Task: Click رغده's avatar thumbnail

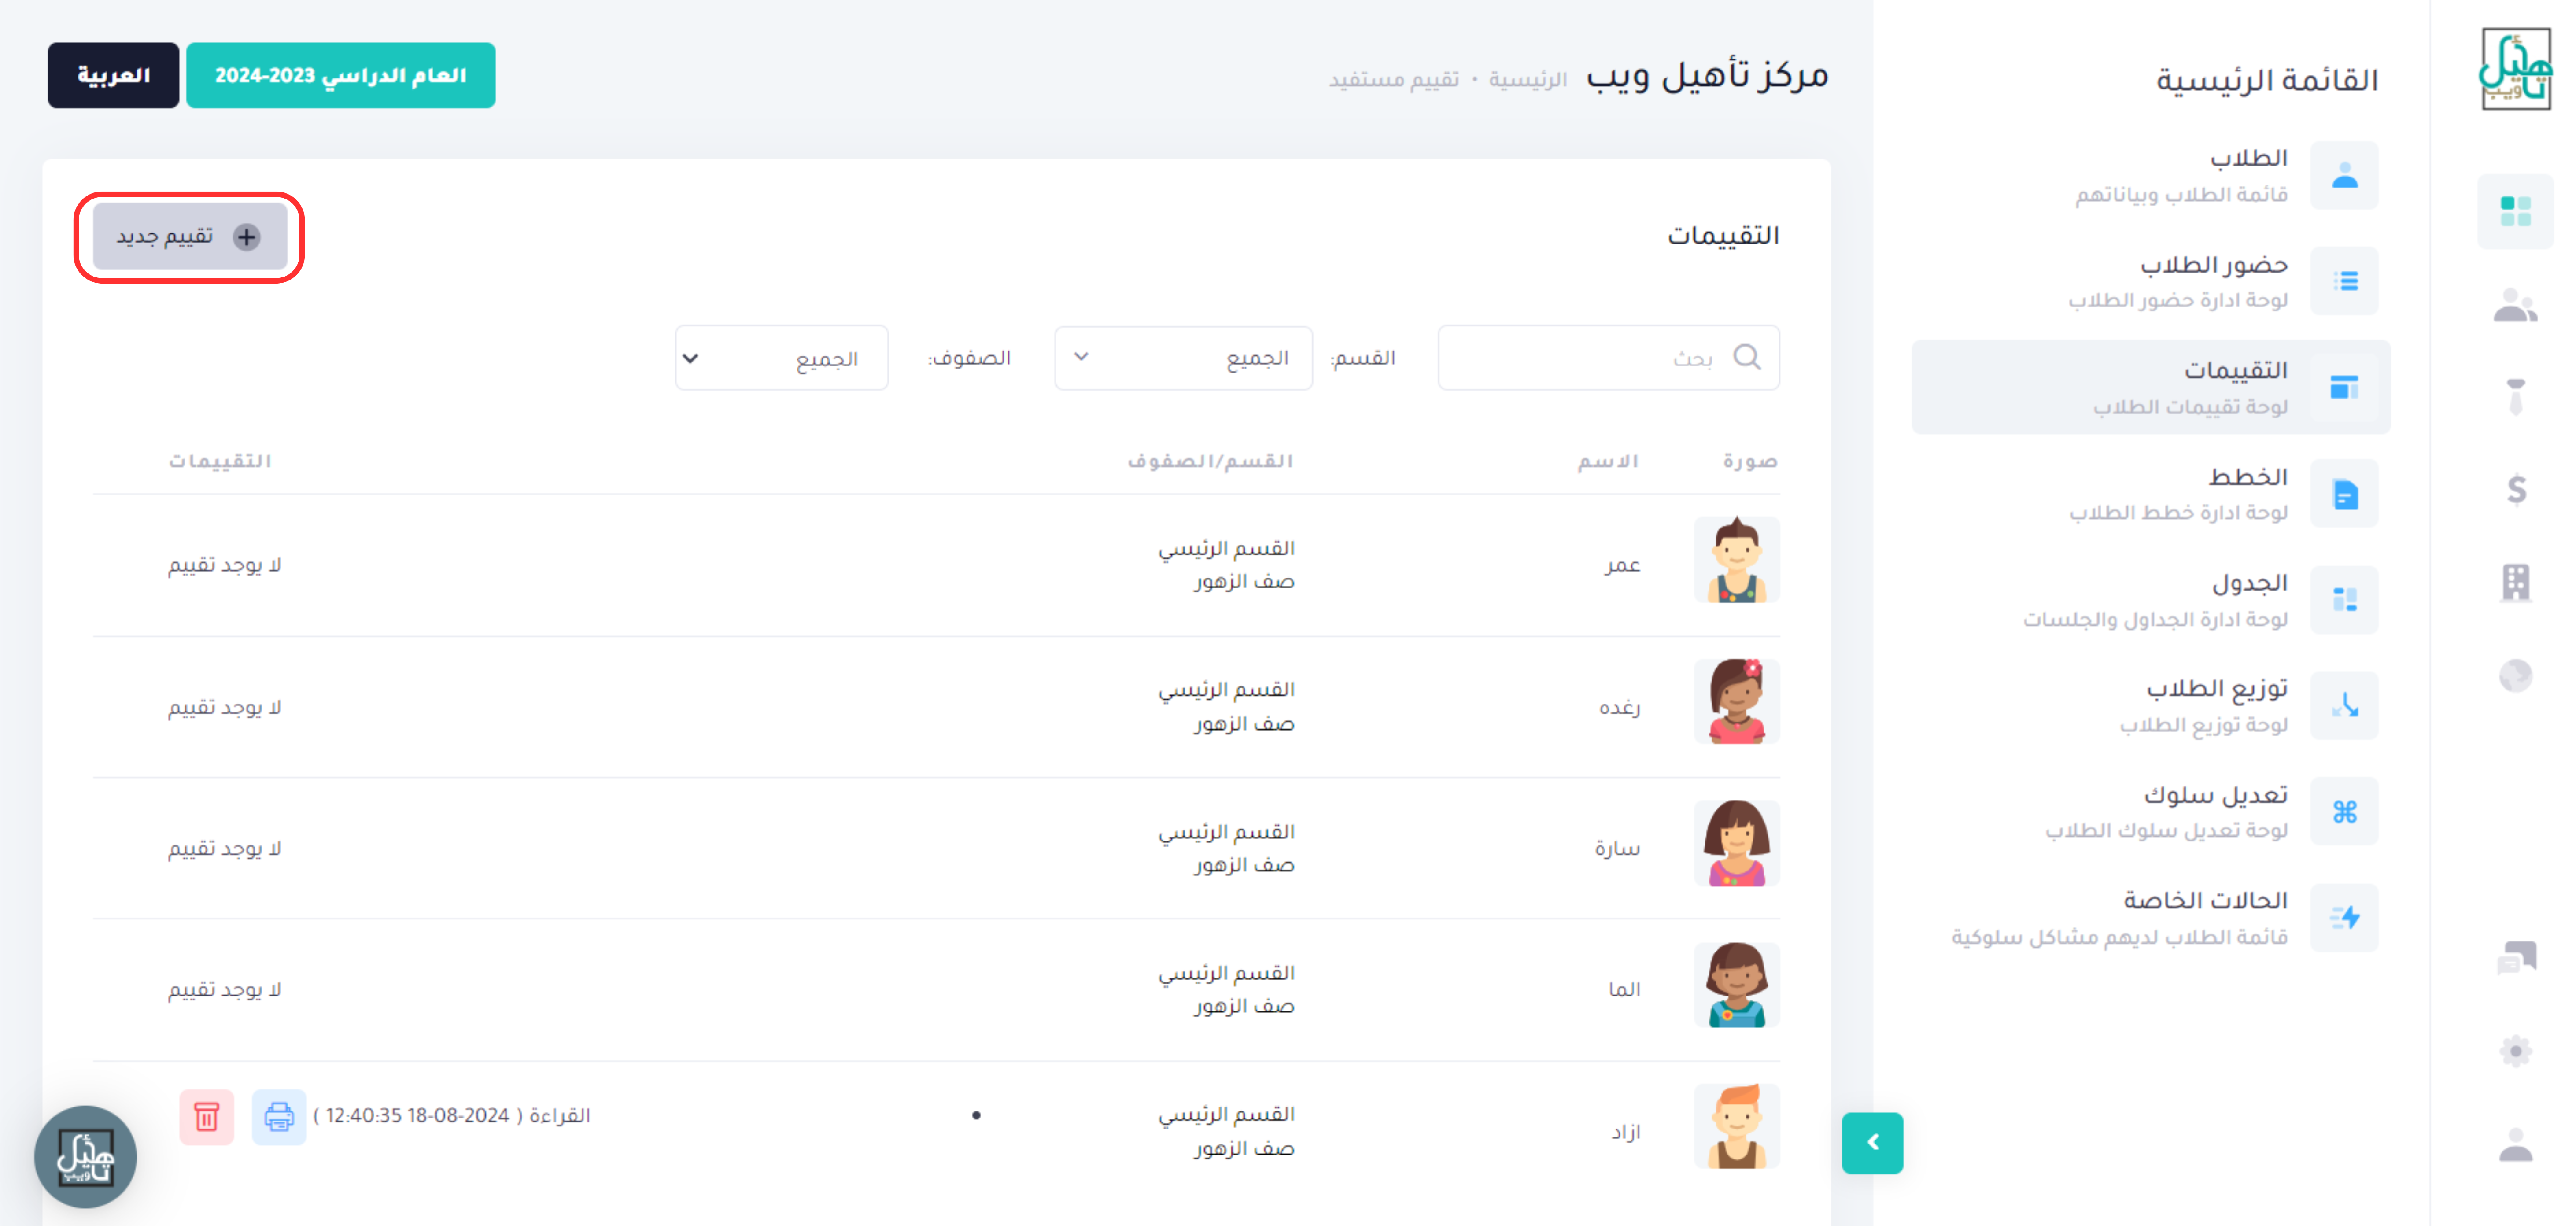Action: coord(1737,702)
